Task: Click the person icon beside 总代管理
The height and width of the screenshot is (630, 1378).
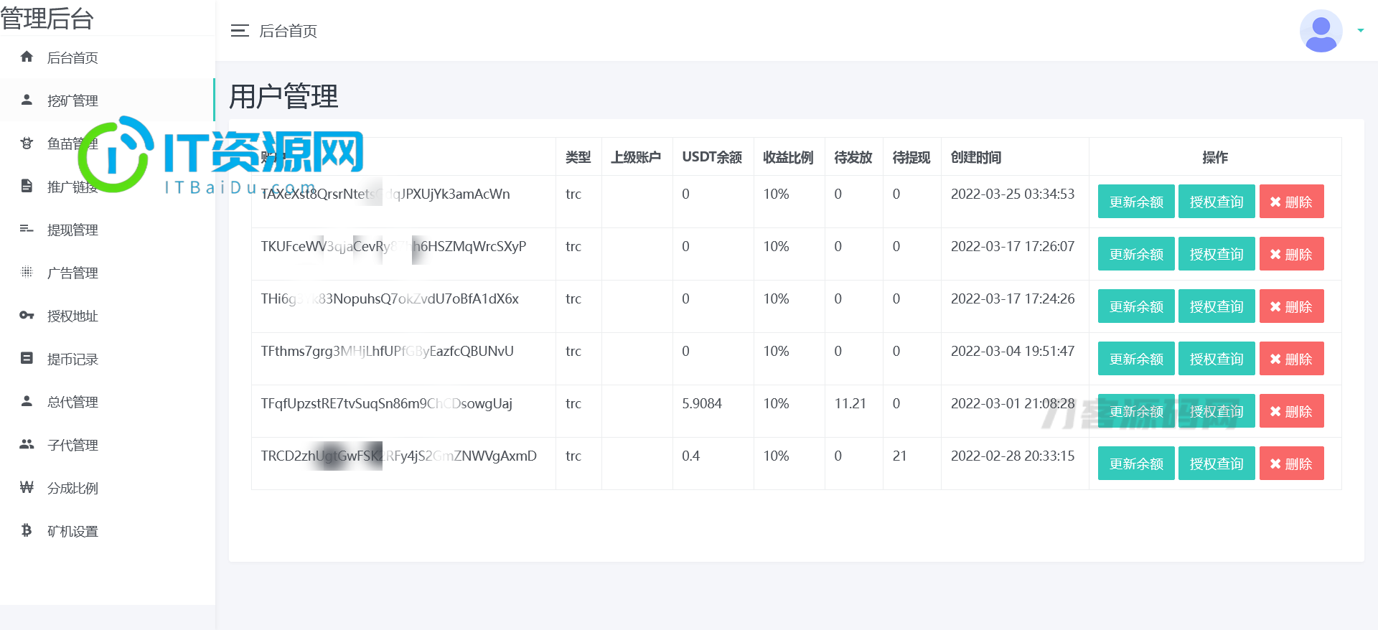Action: click(27, 401)
